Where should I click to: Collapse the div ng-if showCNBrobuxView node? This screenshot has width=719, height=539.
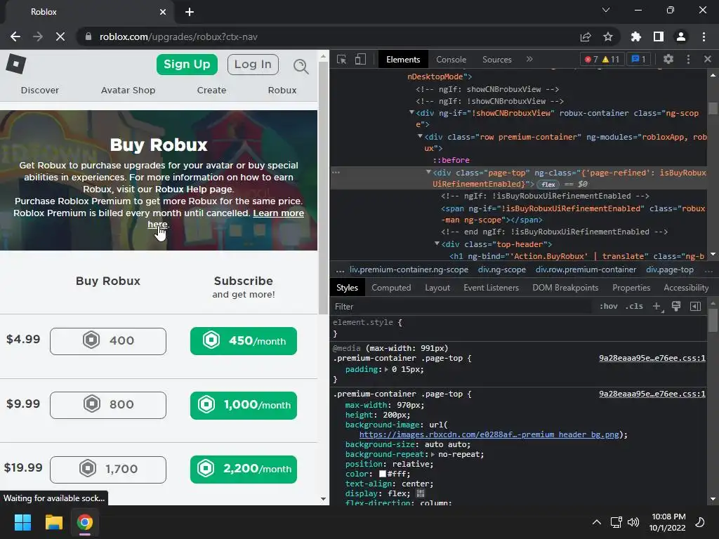point(411,112)
